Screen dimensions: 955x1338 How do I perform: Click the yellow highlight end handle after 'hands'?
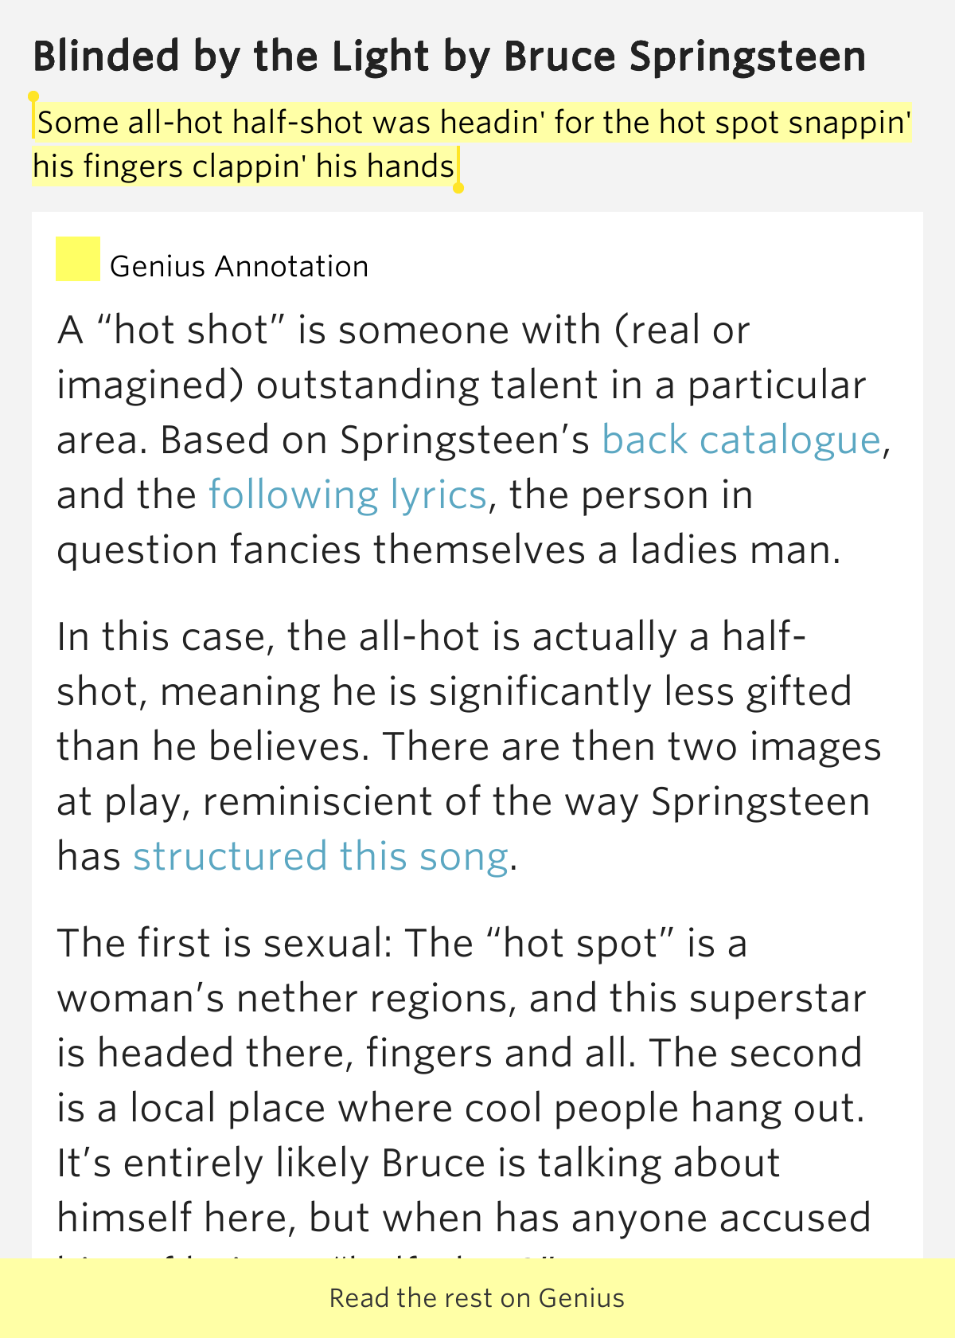click(458, 188)
